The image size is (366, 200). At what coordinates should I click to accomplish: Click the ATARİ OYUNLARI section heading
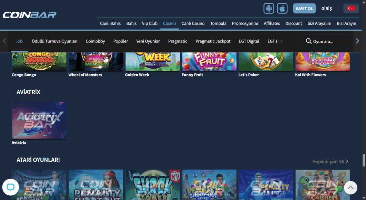click(38, 160)
